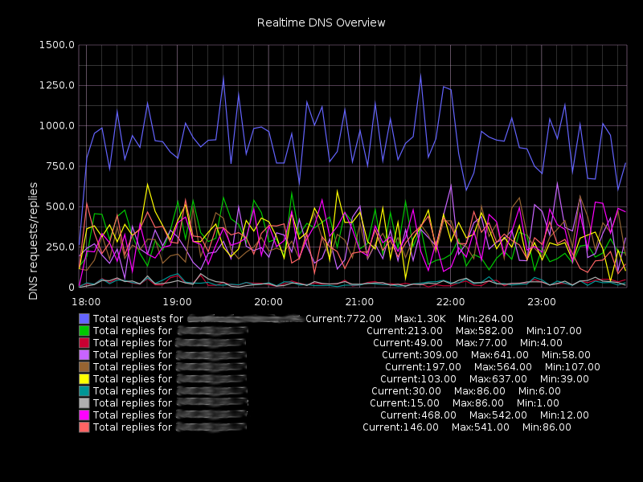The width and height of the screenshot is (643, 482).
Task: Click the 21:00 time axis label
Action: [x=359, y=302]
